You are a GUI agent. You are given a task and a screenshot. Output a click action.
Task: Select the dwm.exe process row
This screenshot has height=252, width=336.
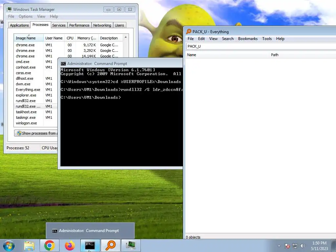tap(36, 84)
